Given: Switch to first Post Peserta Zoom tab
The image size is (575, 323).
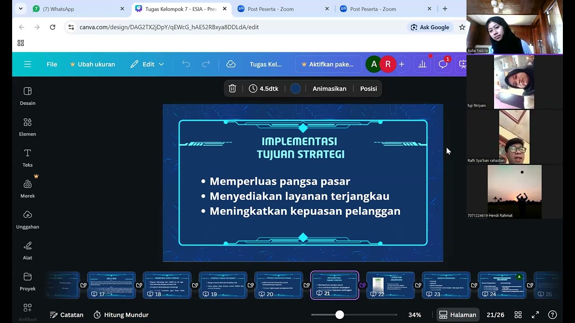Looking at the screenshot, I should pos(283,9).
